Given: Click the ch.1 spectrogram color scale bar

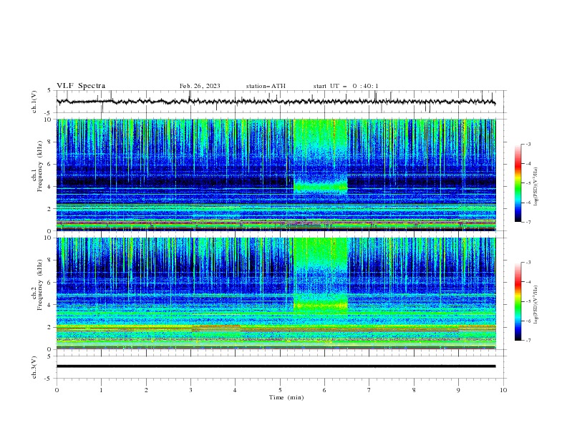Looking at the screenshot, I should click(x=518, y=183).
